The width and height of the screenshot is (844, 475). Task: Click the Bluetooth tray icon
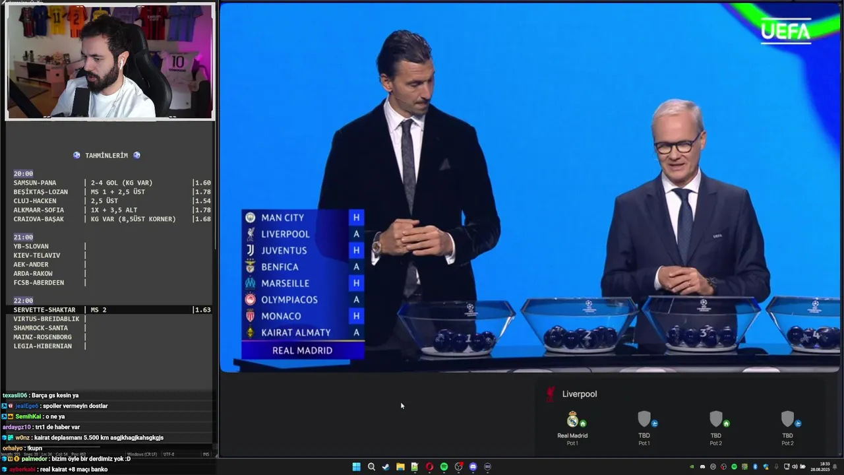tap(755, 466)
